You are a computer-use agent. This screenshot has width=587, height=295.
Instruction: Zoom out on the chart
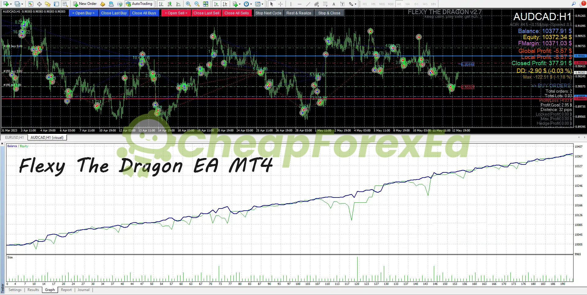[197, 4]
